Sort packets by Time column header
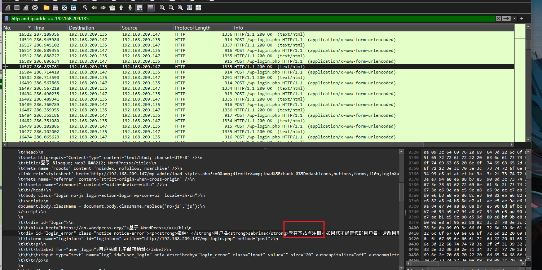The image size is (542, 270). tap(50, 28)
